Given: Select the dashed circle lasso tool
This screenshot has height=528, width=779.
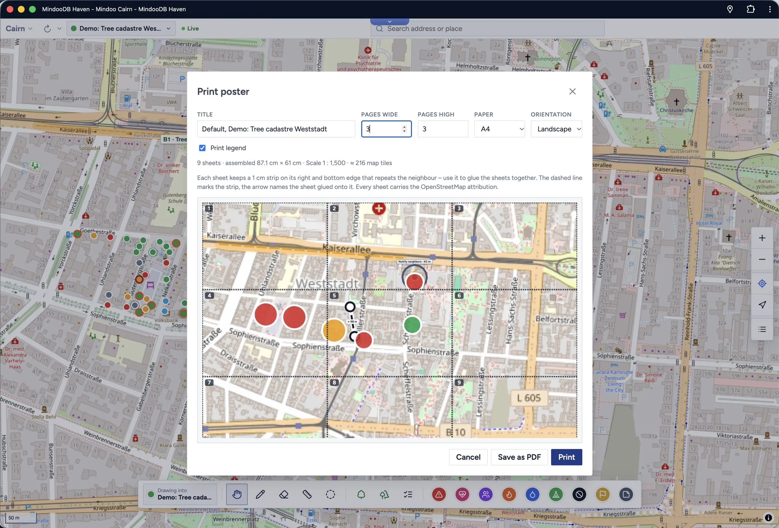Looking at the screenshot, I should point(330,494).
